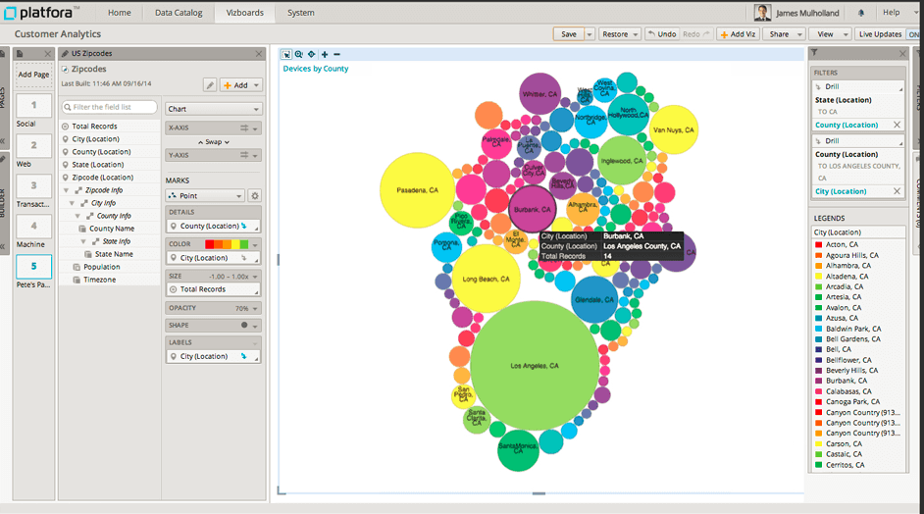Click the magnifier zoom tool icon
The image size is (924, 514).
click(x=299, y=54)
